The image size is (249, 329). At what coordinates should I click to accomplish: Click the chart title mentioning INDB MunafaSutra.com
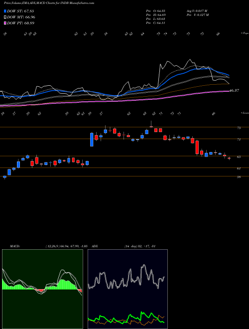(49, 3)
